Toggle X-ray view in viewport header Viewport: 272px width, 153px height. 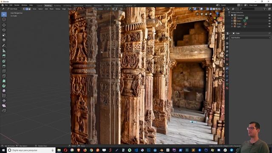pyautogui.click(x=208, y=9)
